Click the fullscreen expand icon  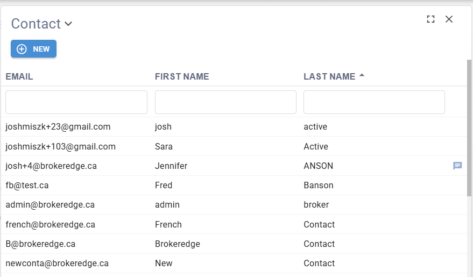click(431, 19)
